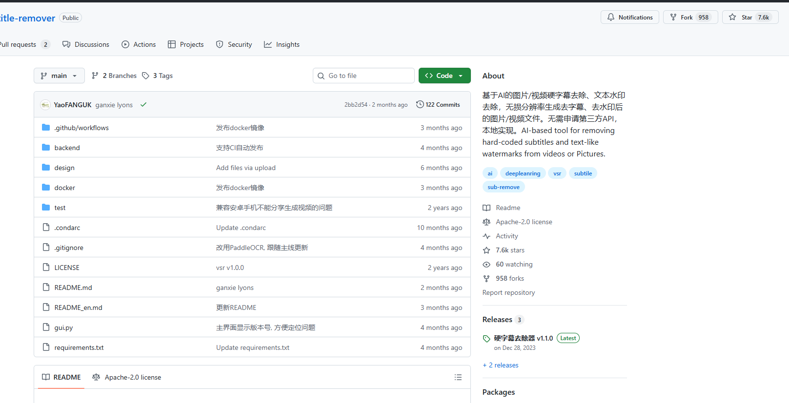The width and height of the screenshot is (789, 403).
Task: Click the Notifications bell icon
Action: 611,18
